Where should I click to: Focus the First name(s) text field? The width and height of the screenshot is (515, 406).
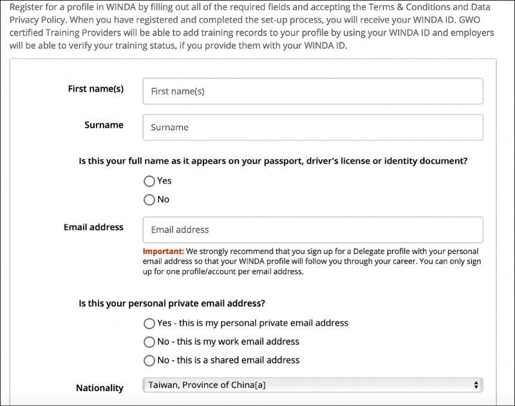313,91
